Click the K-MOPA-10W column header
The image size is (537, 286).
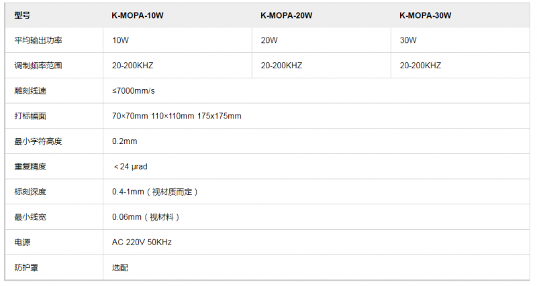click(x=138, y=15)
